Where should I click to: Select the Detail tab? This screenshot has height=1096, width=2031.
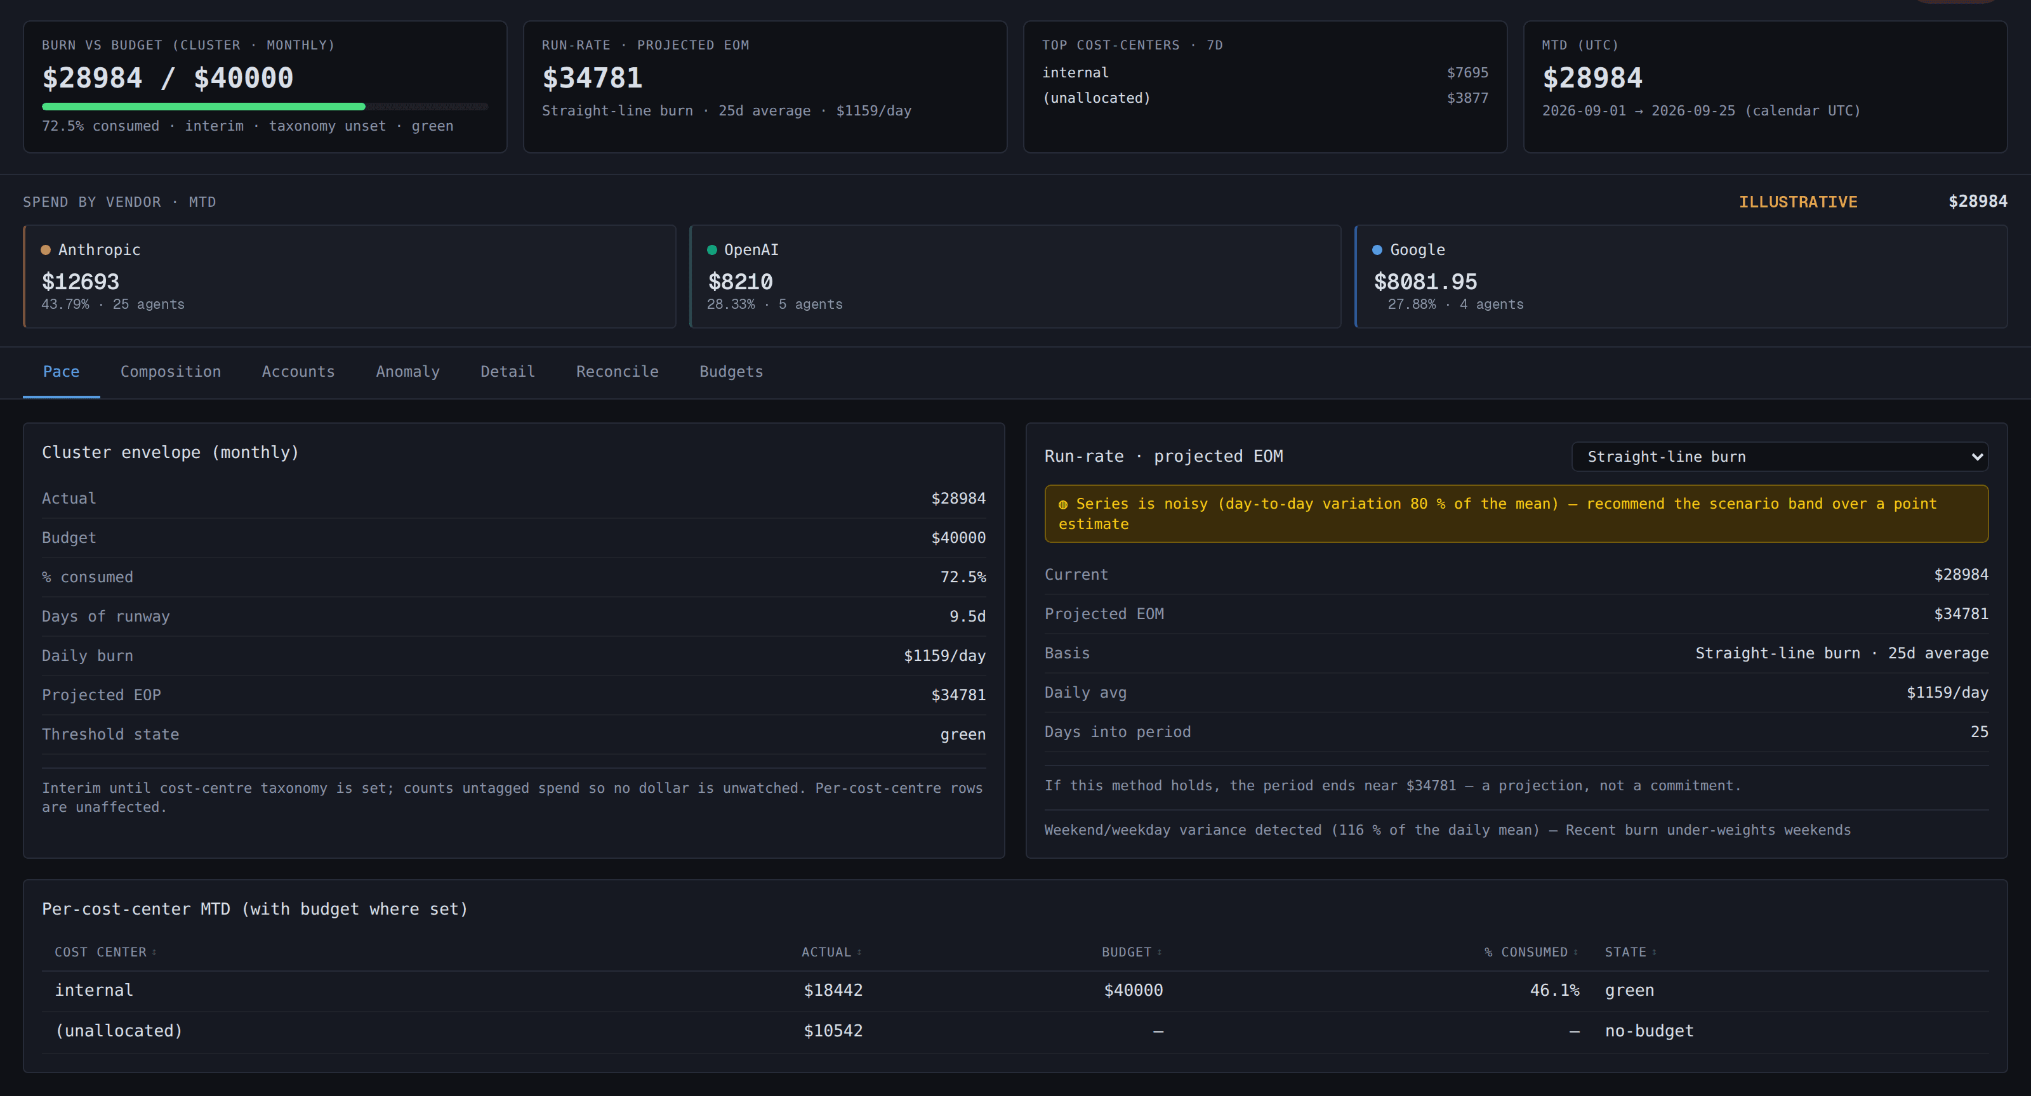[x=508, y=372]
